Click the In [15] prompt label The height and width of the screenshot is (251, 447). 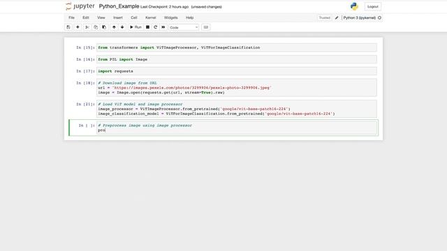tap(85, 47)
